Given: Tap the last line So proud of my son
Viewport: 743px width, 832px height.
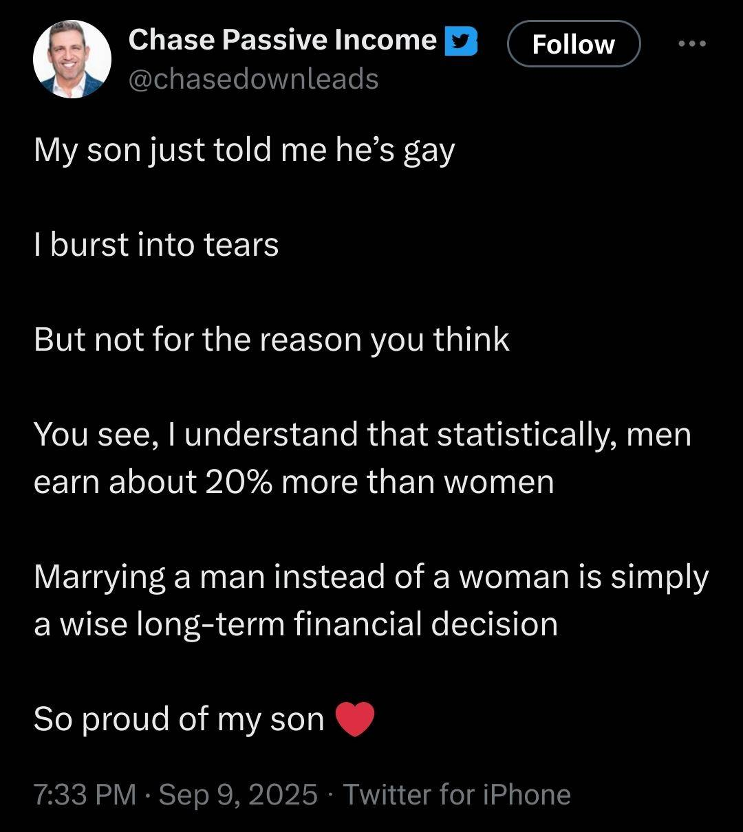Looking at the screenshot, I should coord(177,719).
